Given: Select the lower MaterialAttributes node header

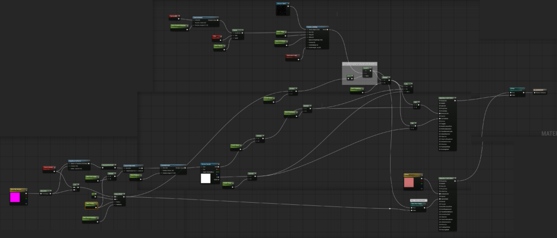Looking at the screenshot, I should [x=448, y=178].
